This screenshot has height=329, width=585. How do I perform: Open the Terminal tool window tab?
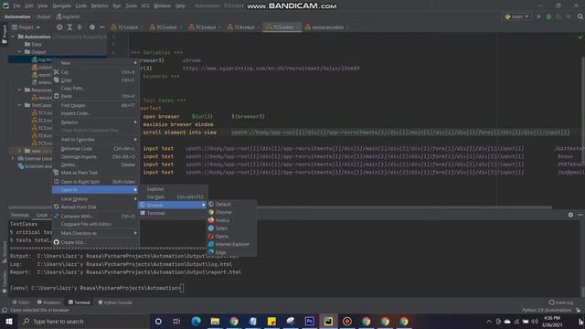(80, 302)
